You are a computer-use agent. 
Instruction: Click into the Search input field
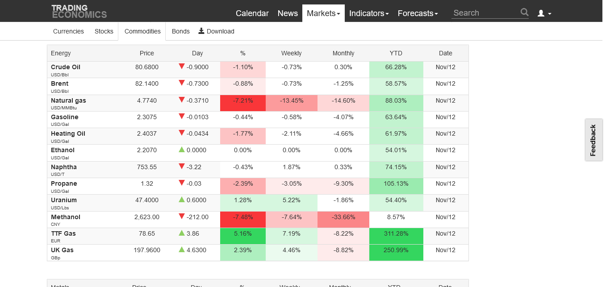(x=485, y=13)
